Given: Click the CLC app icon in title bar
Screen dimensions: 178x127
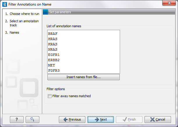Looking at the screenshot, I should [5, 4].
